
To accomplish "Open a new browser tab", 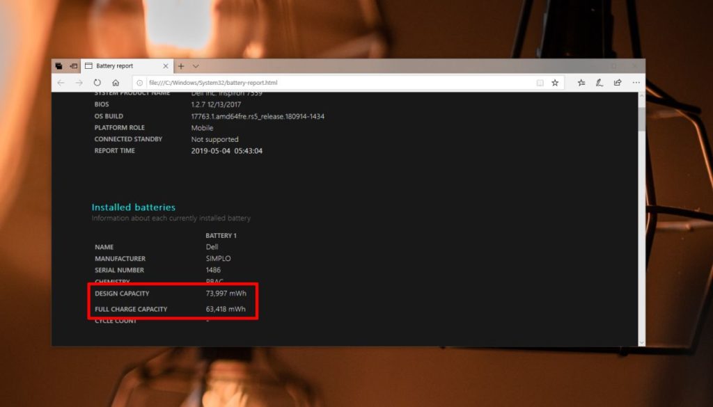I will (x=180, y=66).
